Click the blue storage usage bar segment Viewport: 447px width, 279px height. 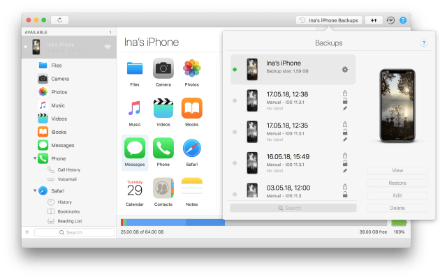click(175, 223)
